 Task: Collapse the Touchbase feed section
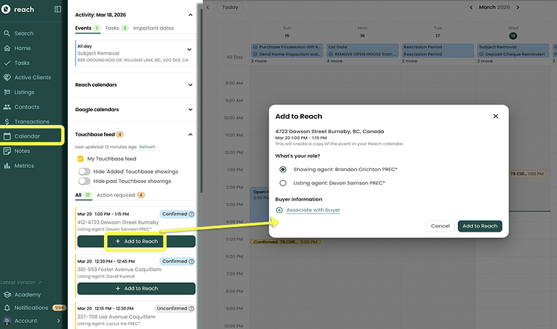(190, 134)
